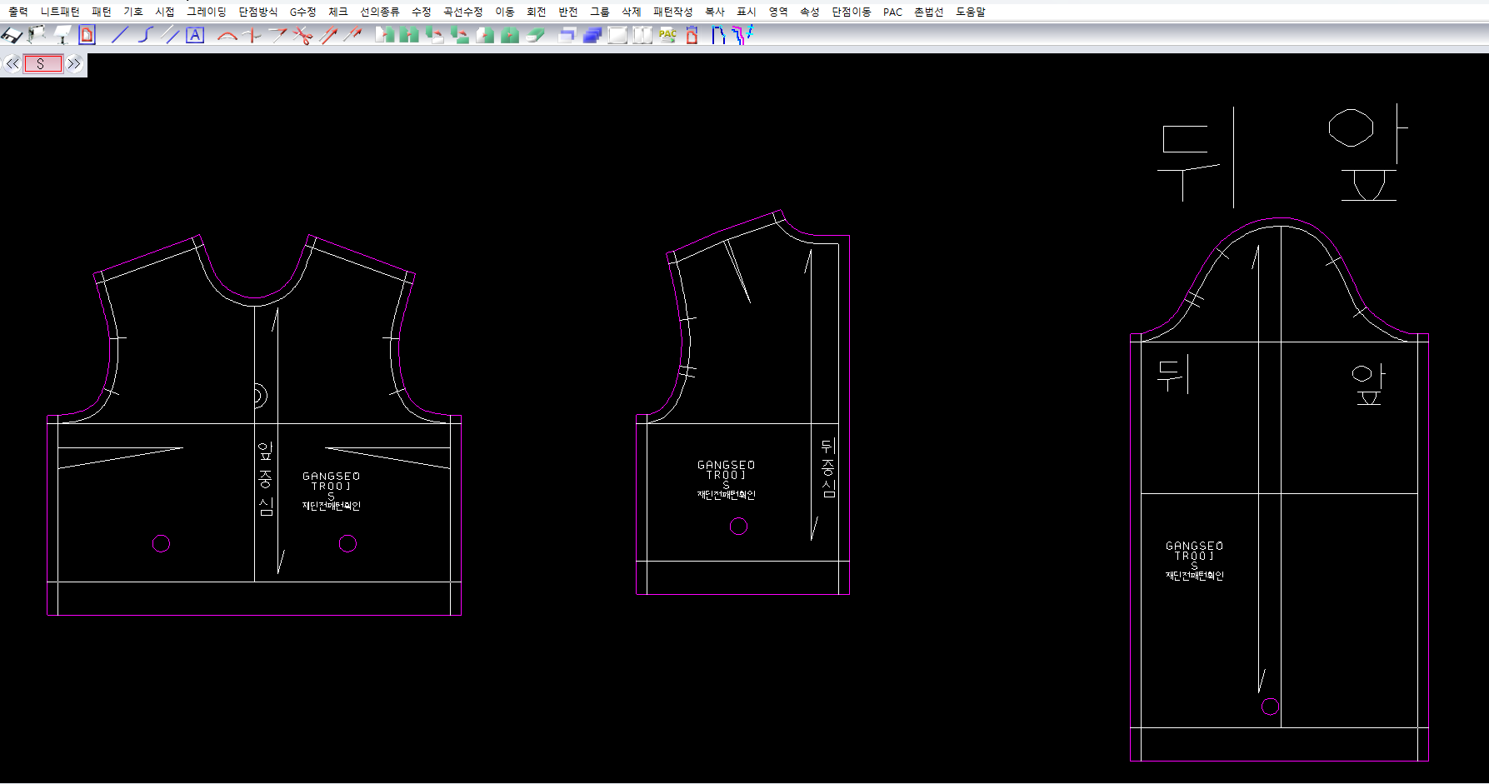Viewport: 1489px width, 784px height.
Task: Go to previous size with << button
Action: pyautogui.click(x=12, y=64)
